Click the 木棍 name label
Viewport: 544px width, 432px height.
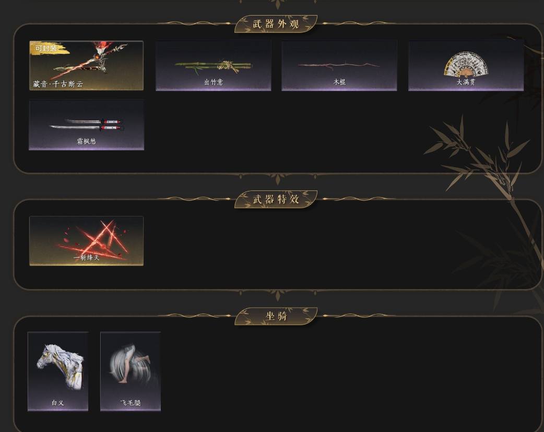tap(339, 82)
